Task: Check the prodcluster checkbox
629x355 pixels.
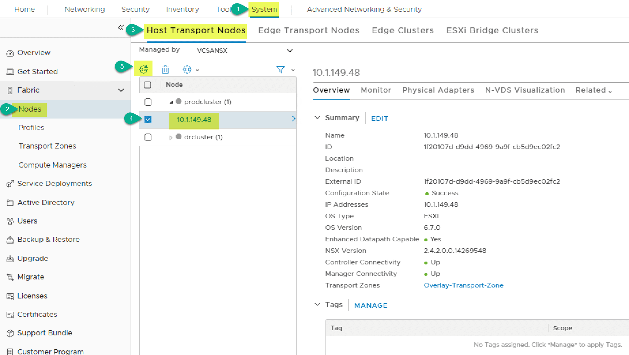Action: (x=148, y=102)
